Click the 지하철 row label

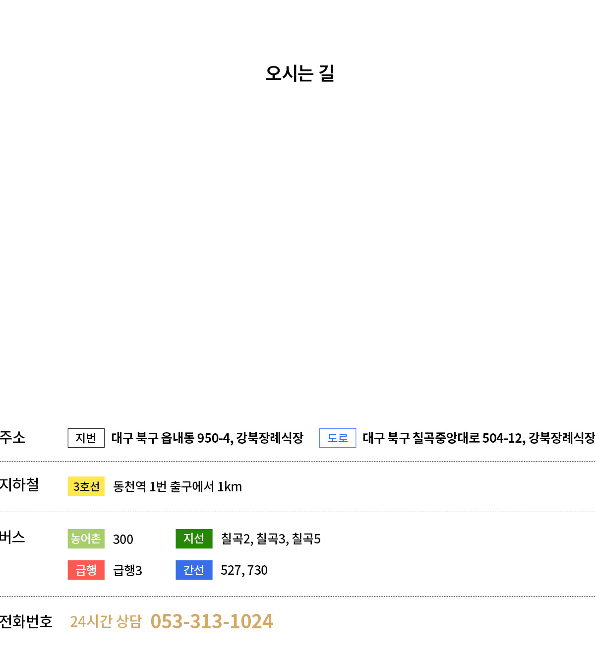pos(19,484)
